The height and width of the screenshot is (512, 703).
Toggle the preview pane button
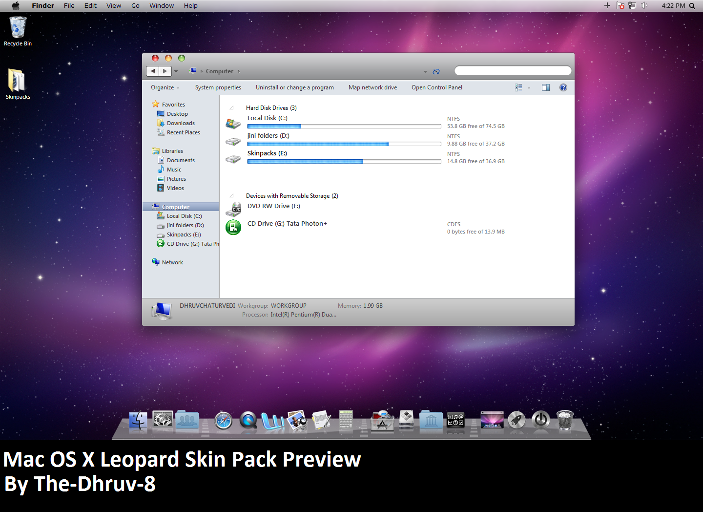546,87
